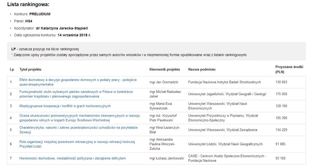Select funding amount '175 056'
This screenshot has width=311, height=165.
(x=281, y=94)
